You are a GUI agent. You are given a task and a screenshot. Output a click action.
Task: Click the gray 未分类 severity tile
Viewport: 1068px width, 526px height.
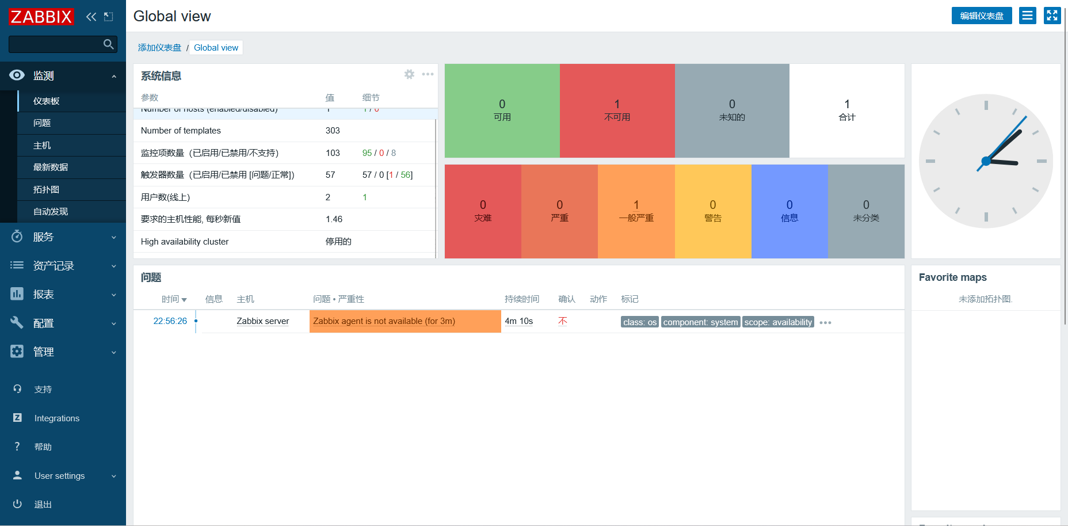[x=866, y=211]
